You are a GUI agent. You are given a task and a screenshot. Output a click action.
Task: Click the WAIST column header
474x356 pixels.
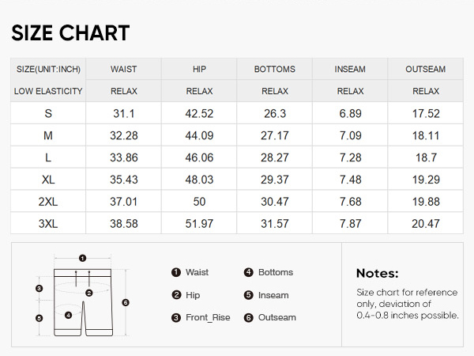124,69
